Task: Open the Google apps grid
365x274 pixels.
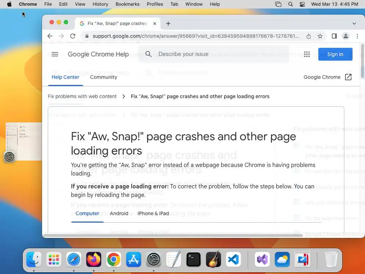Action: (307, 54)
